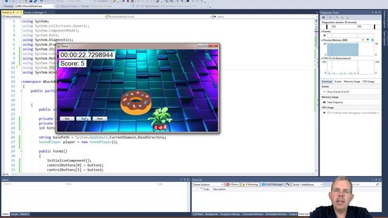Switch to the Call Stack tab
Image resolution: width=388 pixels, height=218 pixels.
[198, 214]
